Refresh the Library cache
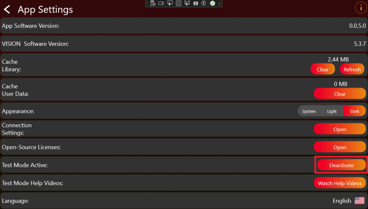 pyautogui.click(x=352, y=69)
